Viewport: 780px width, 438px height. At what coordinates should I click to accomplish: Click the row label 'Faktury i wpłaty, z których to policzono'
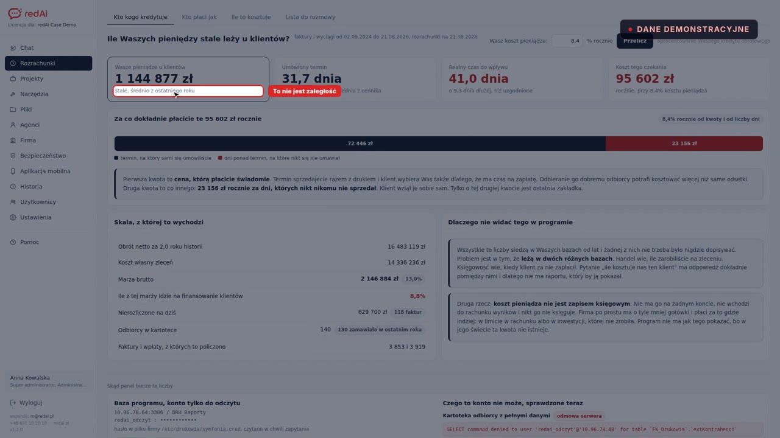[172, 347]
